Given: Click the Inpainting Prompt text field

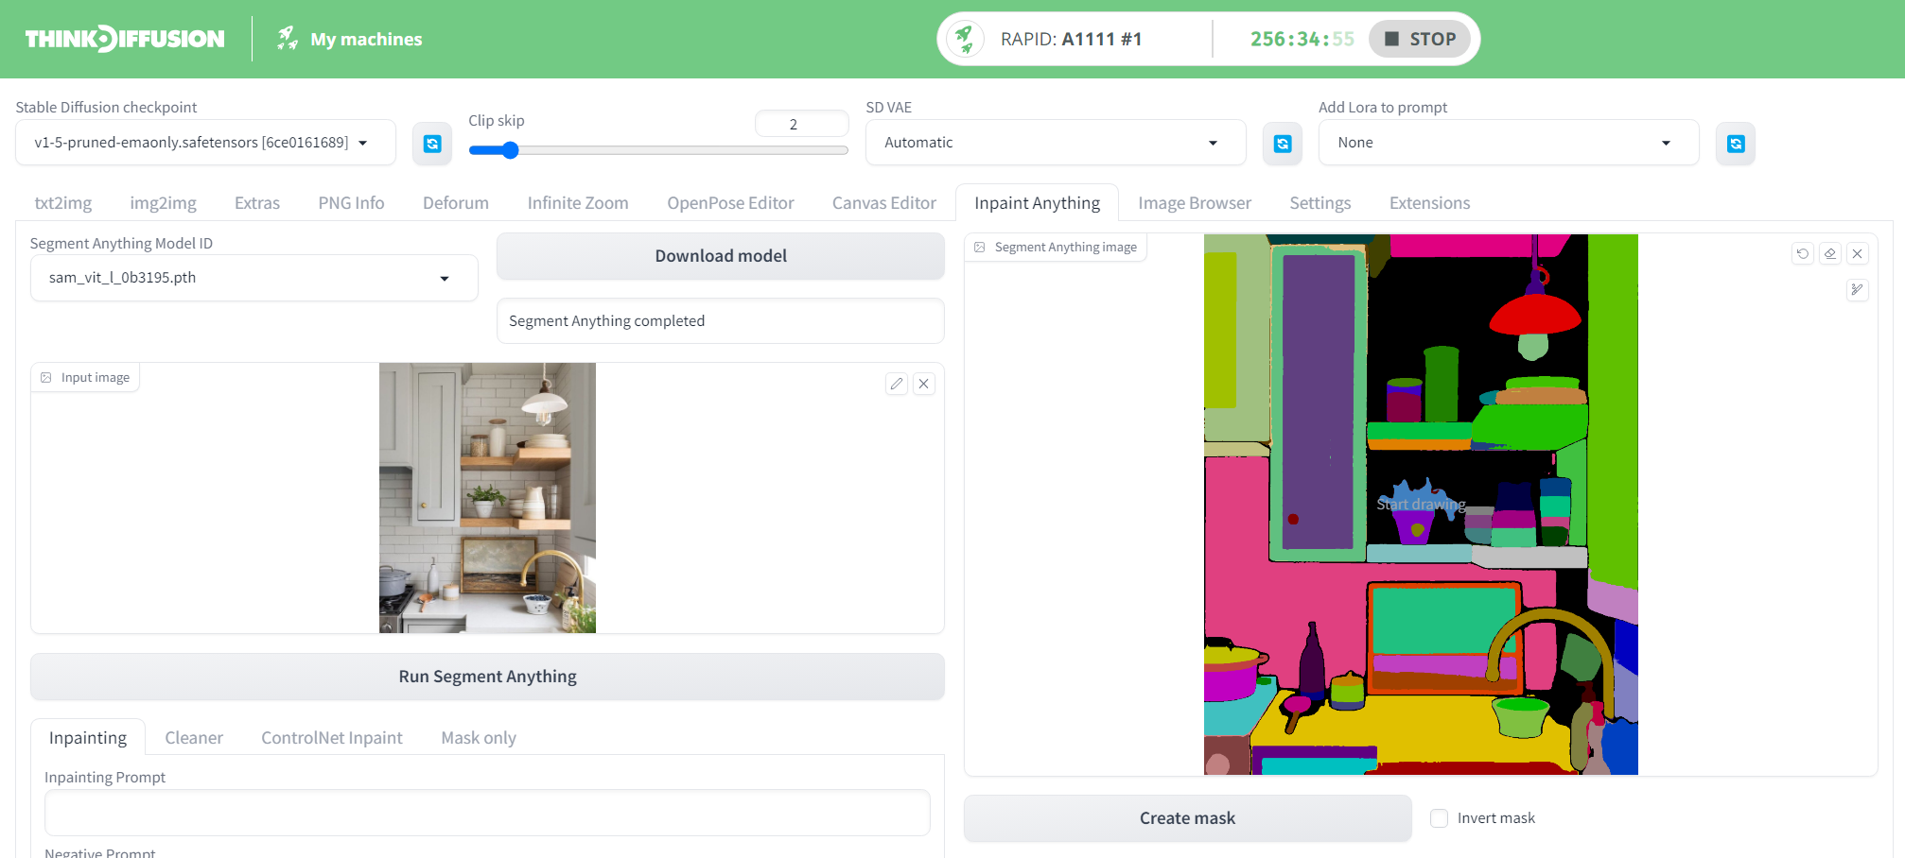Looking at the screenshot, I should 487,813.
